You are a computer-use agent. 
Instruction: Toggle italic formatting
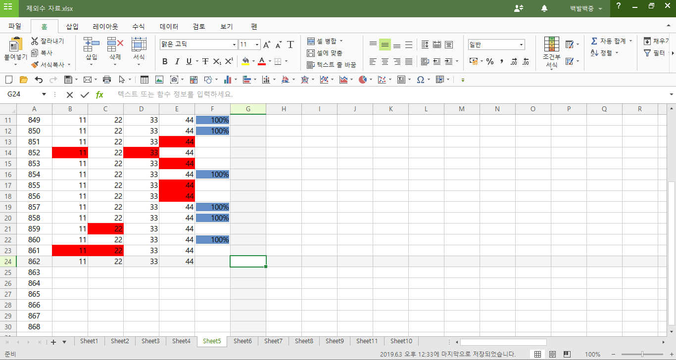coord(177,61)
